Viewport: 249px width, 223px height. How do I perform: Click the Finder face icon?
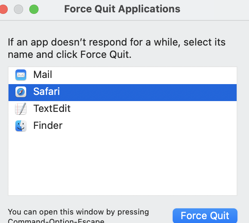(20, 126)
